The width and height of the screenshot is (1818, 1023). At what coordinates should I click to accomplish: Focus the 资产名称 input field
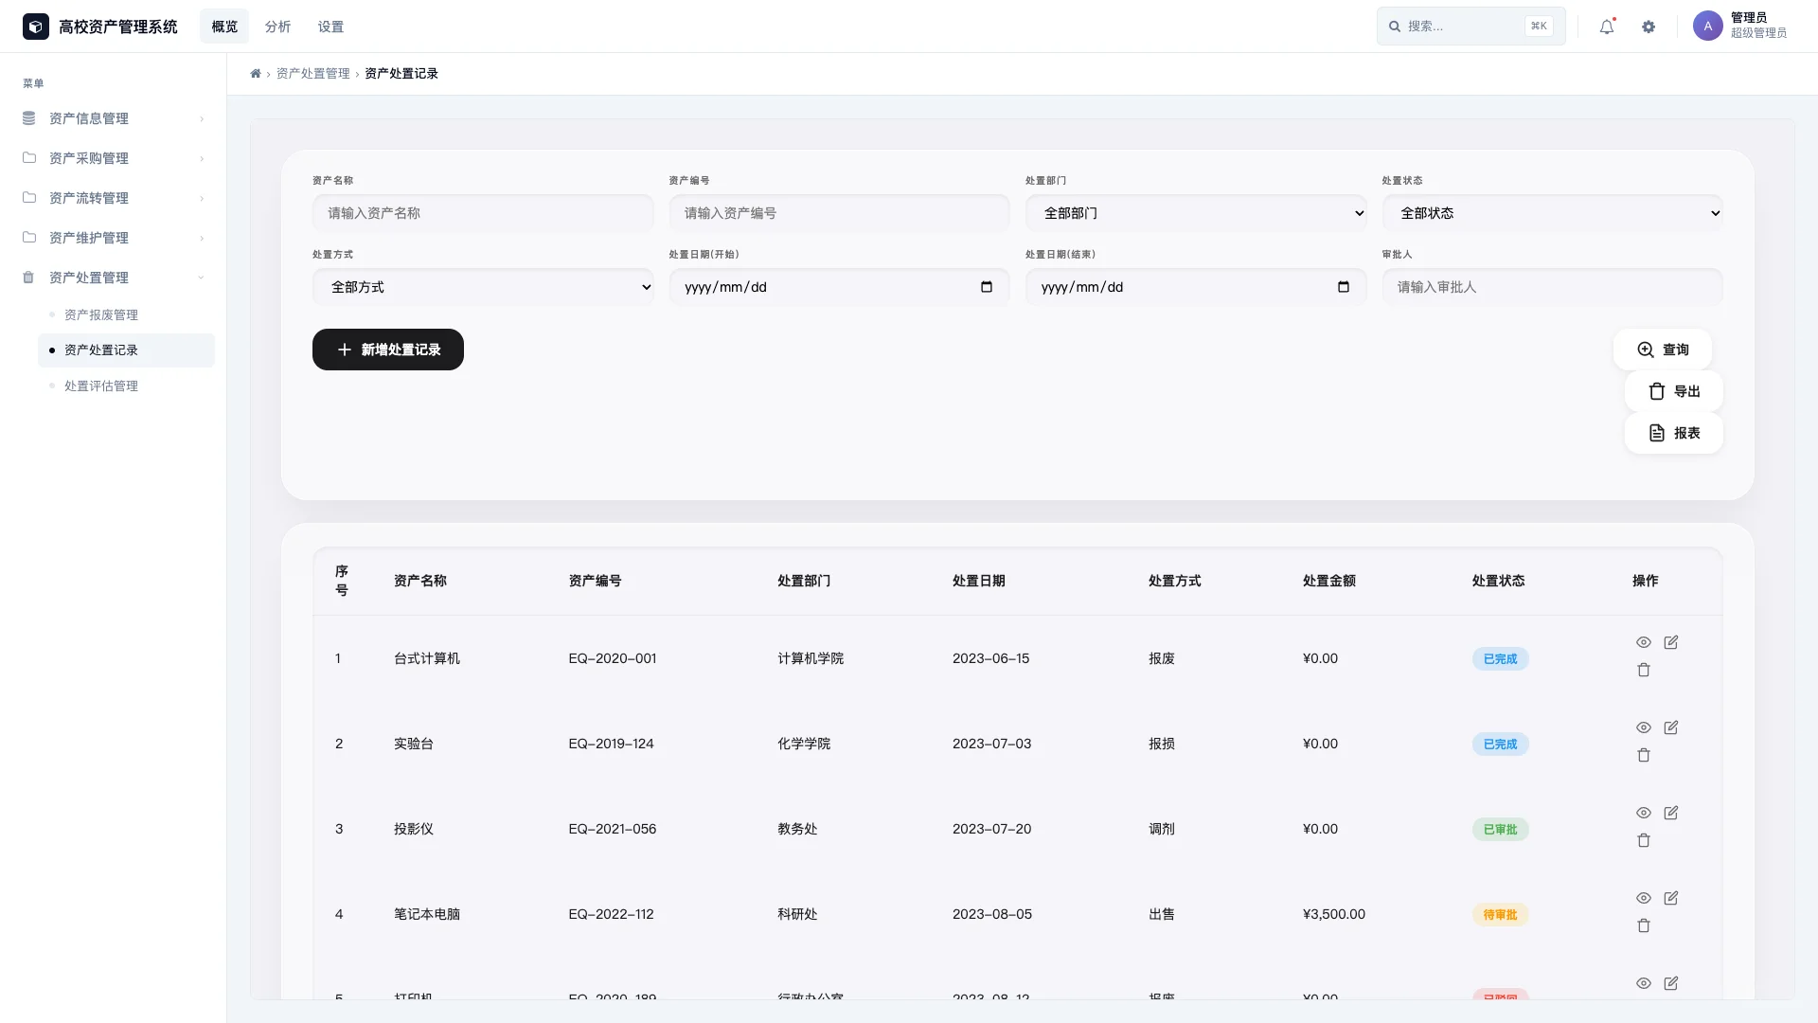483,213
